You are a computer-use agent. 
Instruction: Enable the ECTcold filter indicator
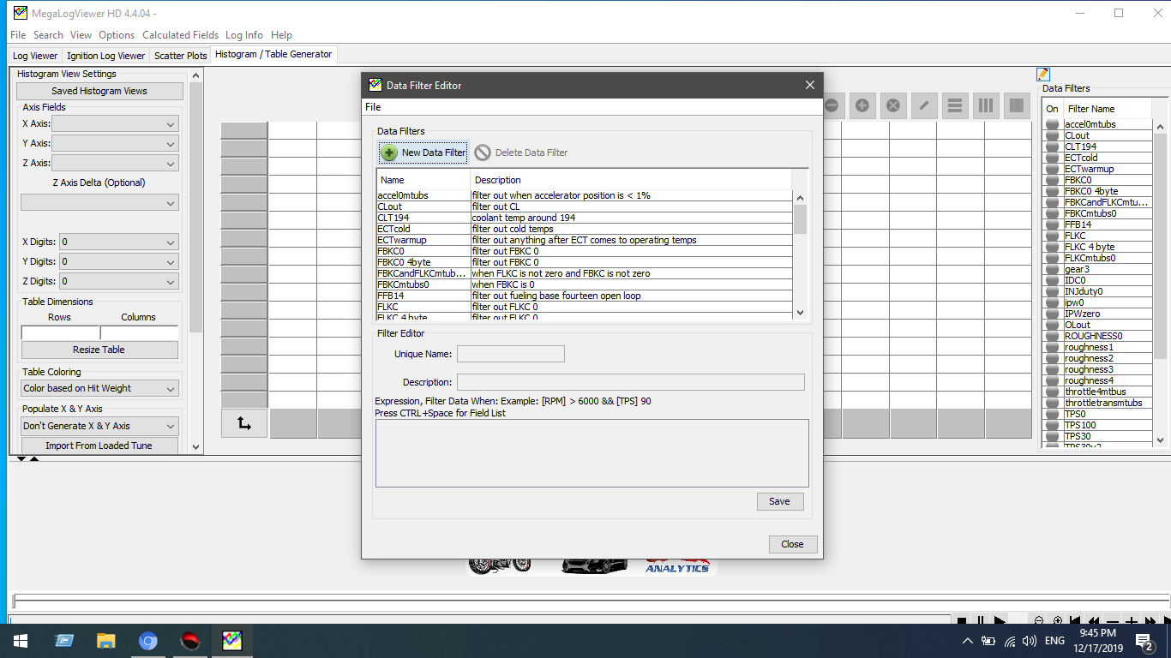(x=1053, y=159)
